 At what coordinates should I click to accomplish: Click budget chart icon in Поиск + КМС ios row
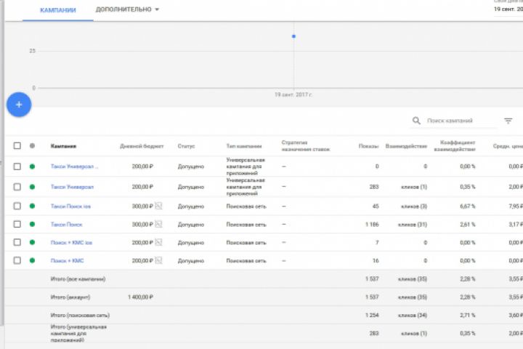coord(158,242)
